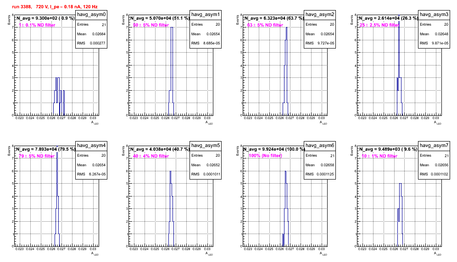Click the Events y-axis title of havg_asym3
This screenshot has width=457, height=262.
pos(351,20)
